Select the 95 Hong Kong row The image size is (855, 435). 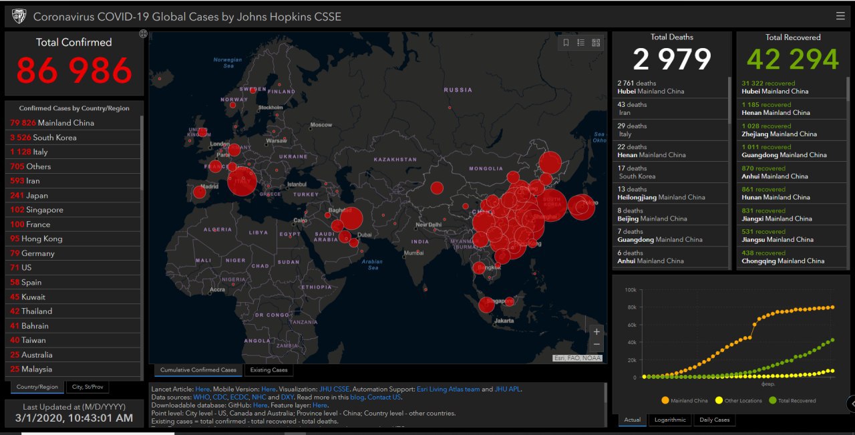(x=73, y=239)
